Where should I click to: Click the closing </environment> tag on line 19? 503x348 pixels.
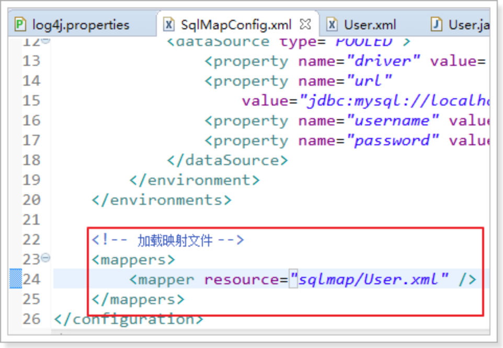(195, 180)
